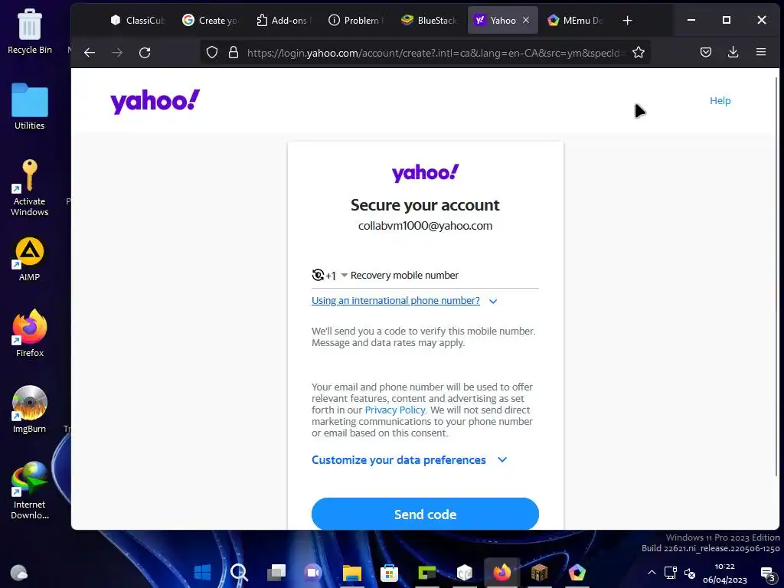The width and height of the screenshot is (784, 588).
Task: Switch to the Google Create your account tab
Action: coord(210,20)
